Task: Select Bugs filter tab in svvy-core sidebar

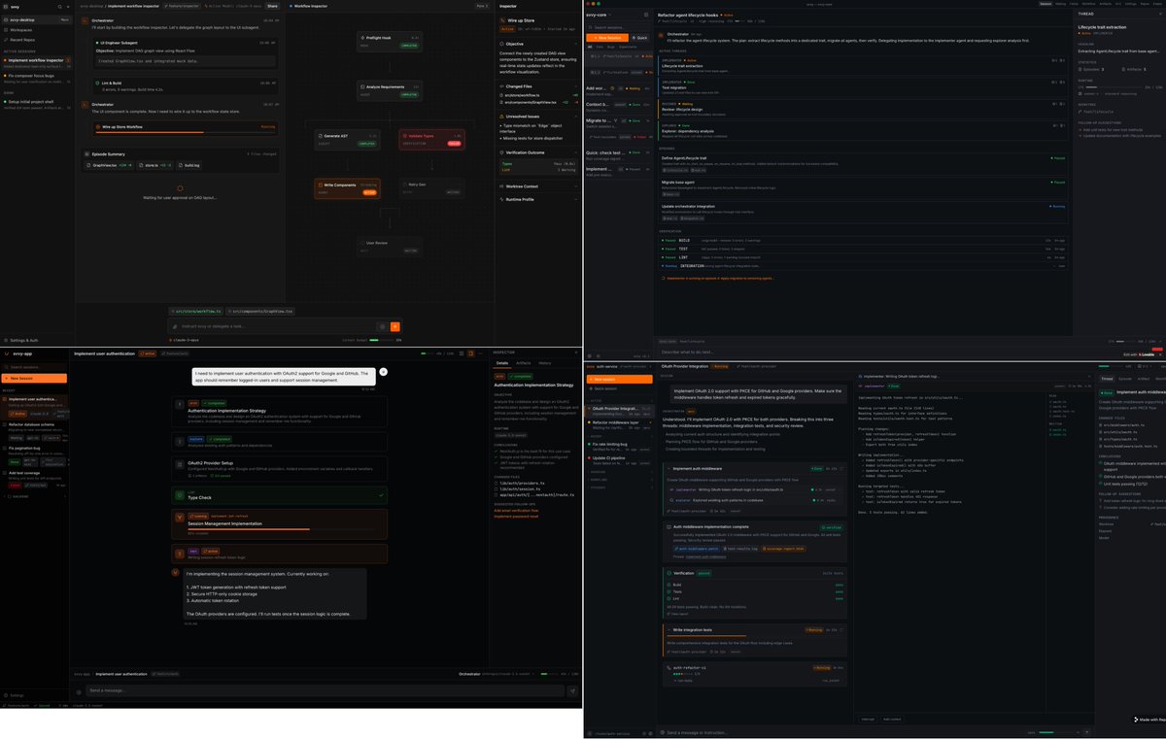Action: point(611,47)
